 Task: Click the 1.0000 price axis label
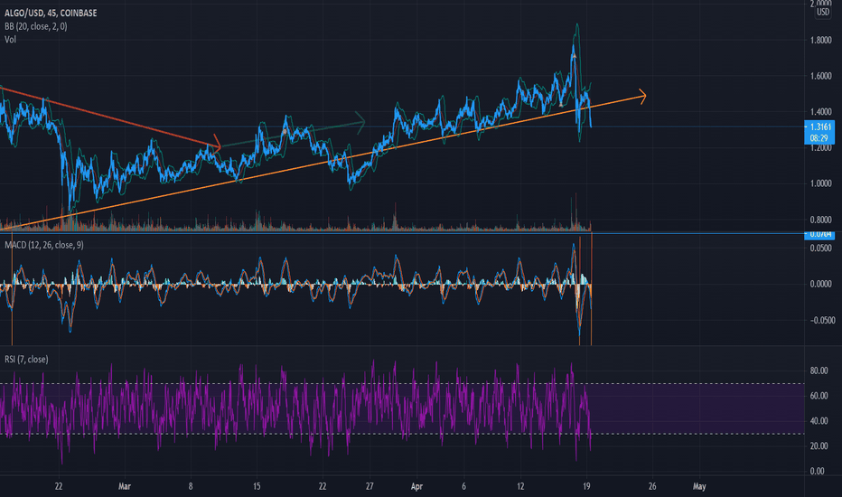pyautogui.click(x=820, y=183)
